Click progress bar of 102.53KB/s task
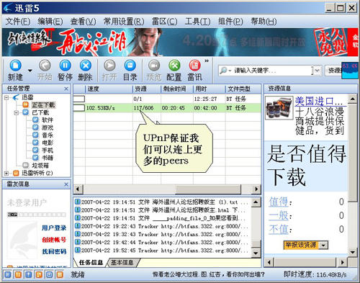Viewport: 360px width, 283px height. click(79, 108)
